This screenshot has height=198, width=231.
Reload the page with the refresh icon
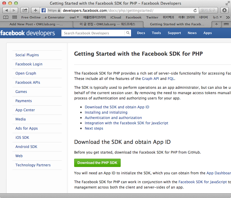tap(195, 10)
